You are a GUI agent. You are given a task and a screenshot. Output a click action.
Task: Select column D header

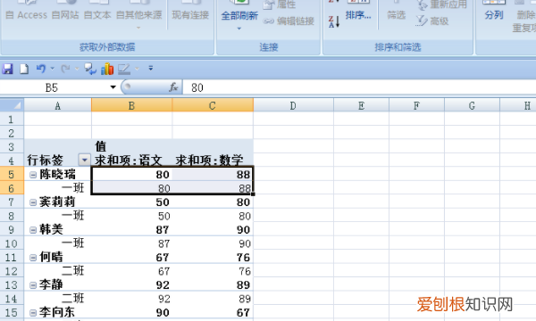293,105
